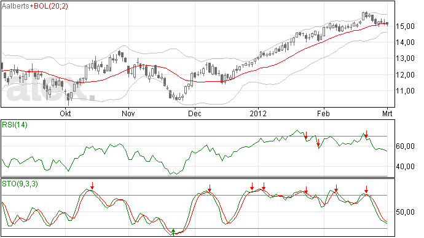Viewport: 424px width, 238px height.
Task: Select the Dec date axis label
Action: (x=195, y=113)
